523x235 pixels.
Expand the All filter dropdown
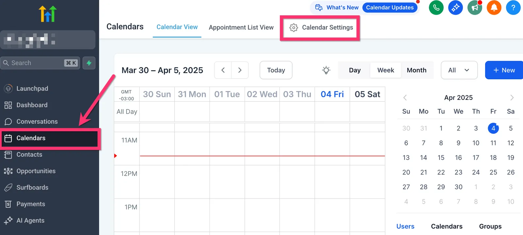click(459, 70)
